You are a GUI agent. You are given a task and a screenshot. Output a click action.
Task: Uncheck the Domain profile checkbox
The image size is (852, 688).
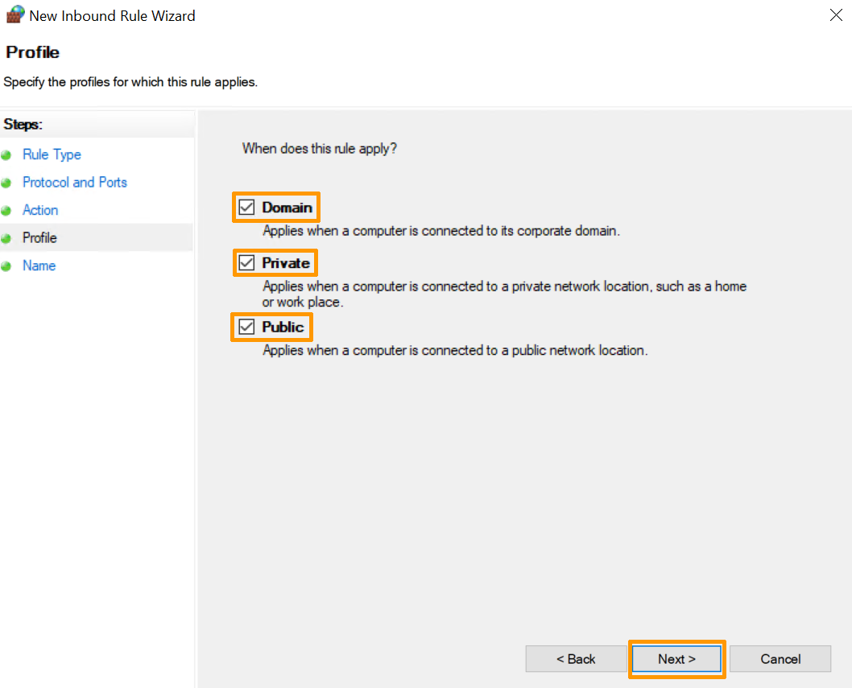246,208
